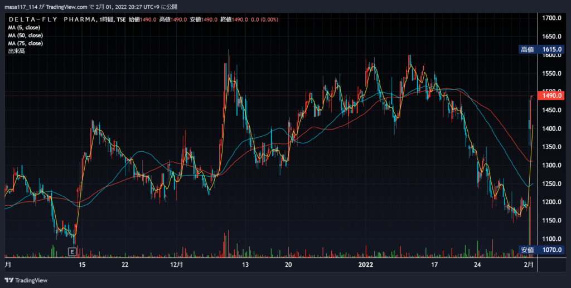
Task: Click the 1450.0 price axis label
Action: coord(551,110)
